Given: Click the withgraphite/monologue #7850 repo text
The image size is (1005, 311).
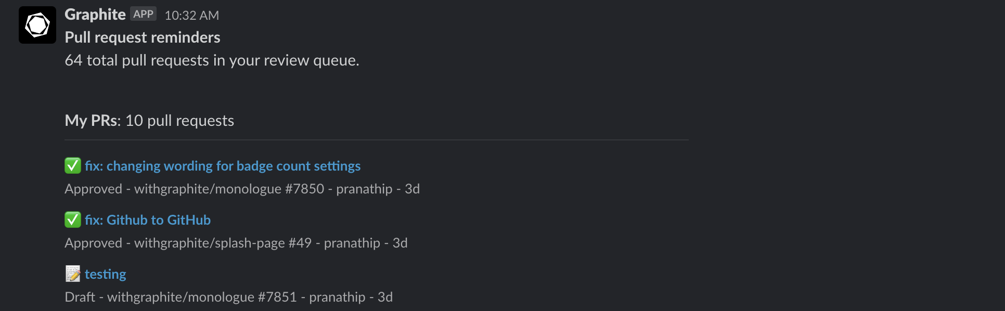Looking at the screenshot, I should coord(229,189).
